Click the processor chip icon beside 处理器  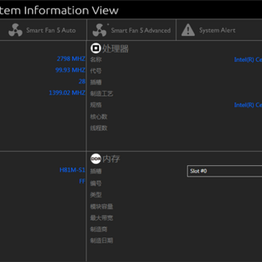tap(95, 48)
